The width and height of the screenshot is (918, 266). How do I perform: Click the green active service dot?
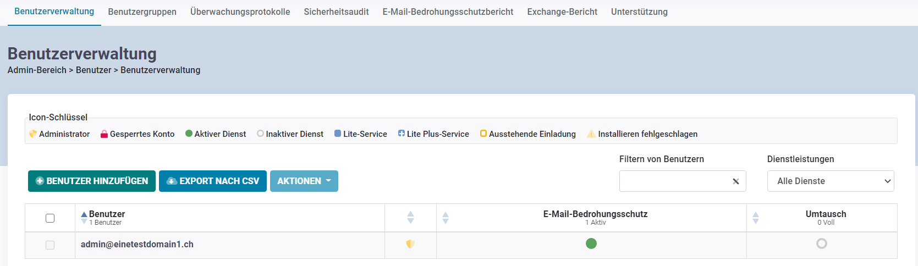point(591,243)
